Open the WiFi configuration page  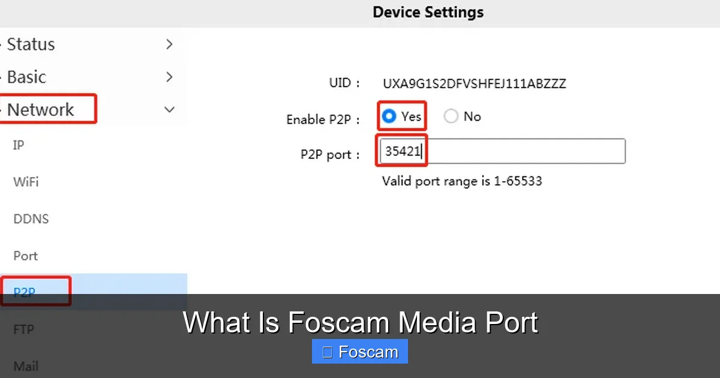pyautogui.click(x=26, y=182)
